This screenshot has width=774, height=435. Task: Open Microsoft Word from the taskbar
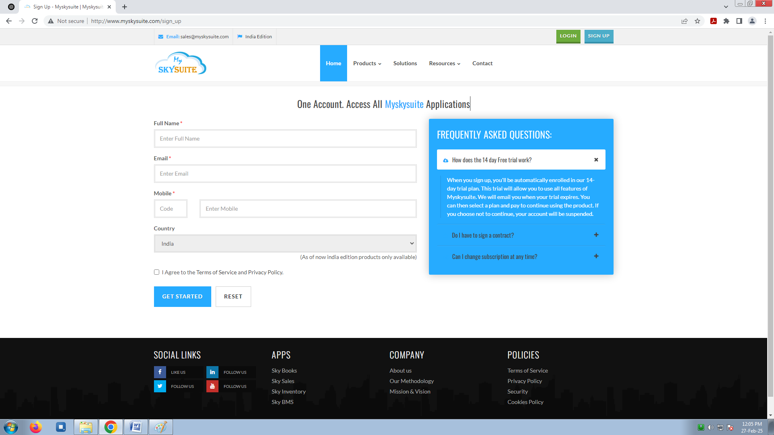coord(136,427)
